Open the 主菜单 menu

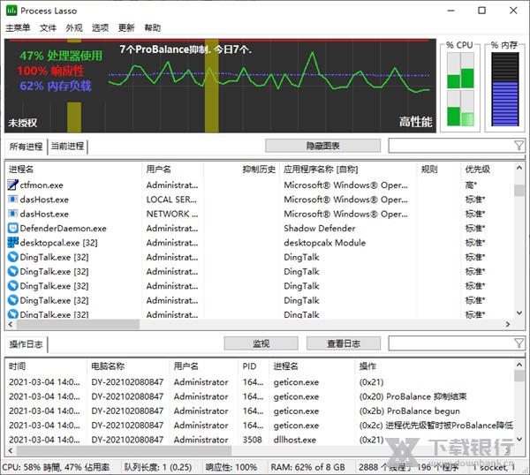(18, 28)
